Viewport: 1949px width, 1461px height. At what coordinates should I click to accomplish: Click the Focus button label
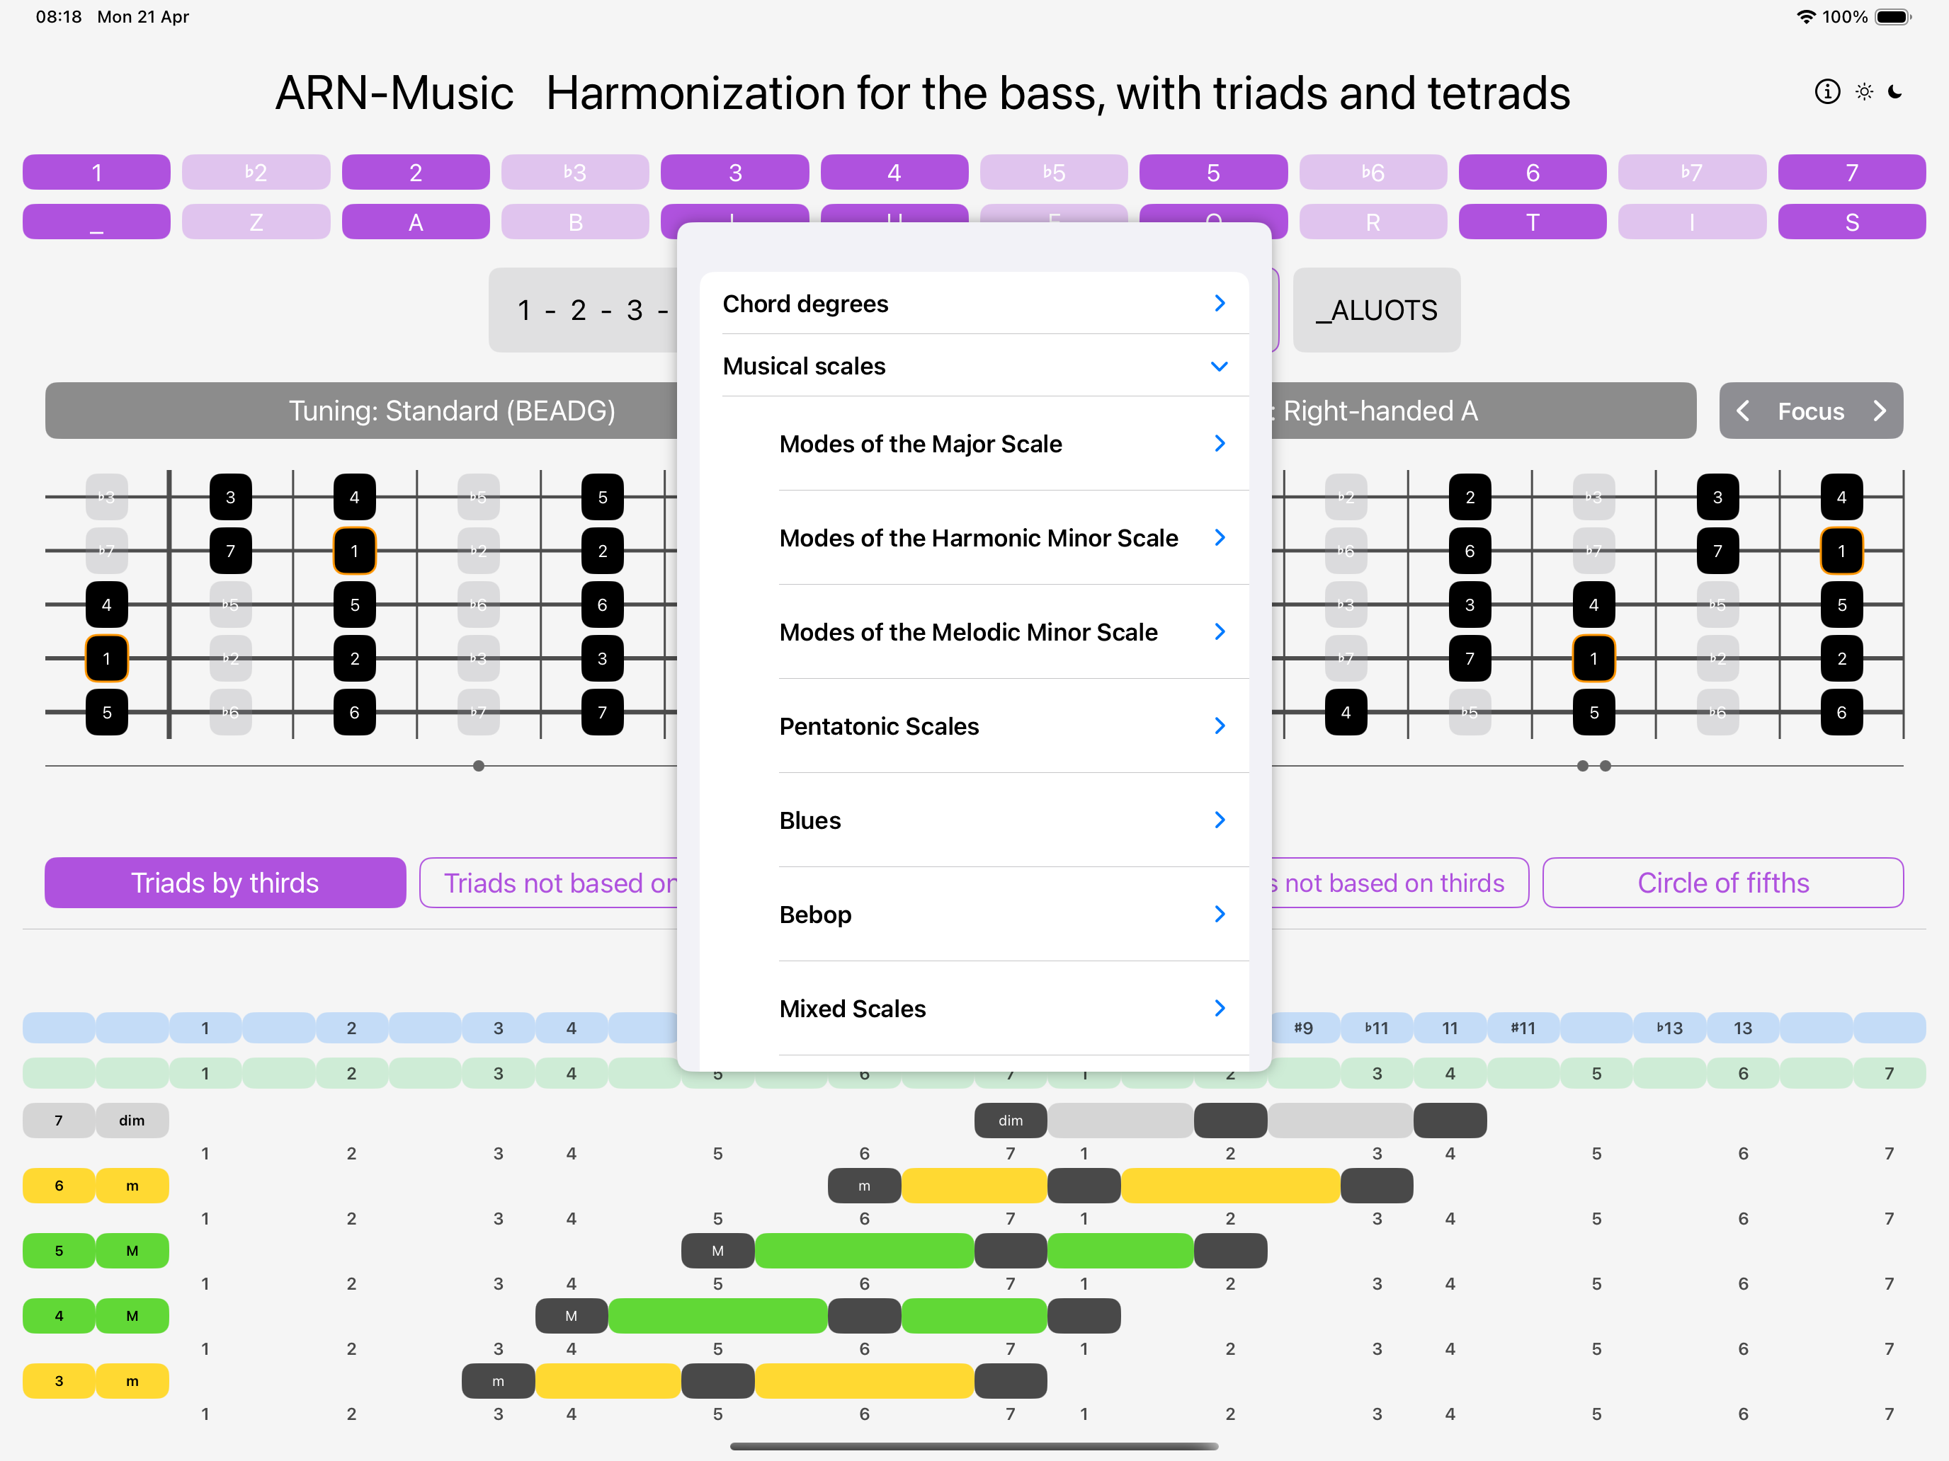click(x=1811, y=411)
